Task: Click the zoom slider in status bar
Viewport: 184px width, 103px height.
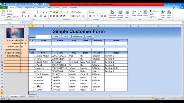Action: 175,99
